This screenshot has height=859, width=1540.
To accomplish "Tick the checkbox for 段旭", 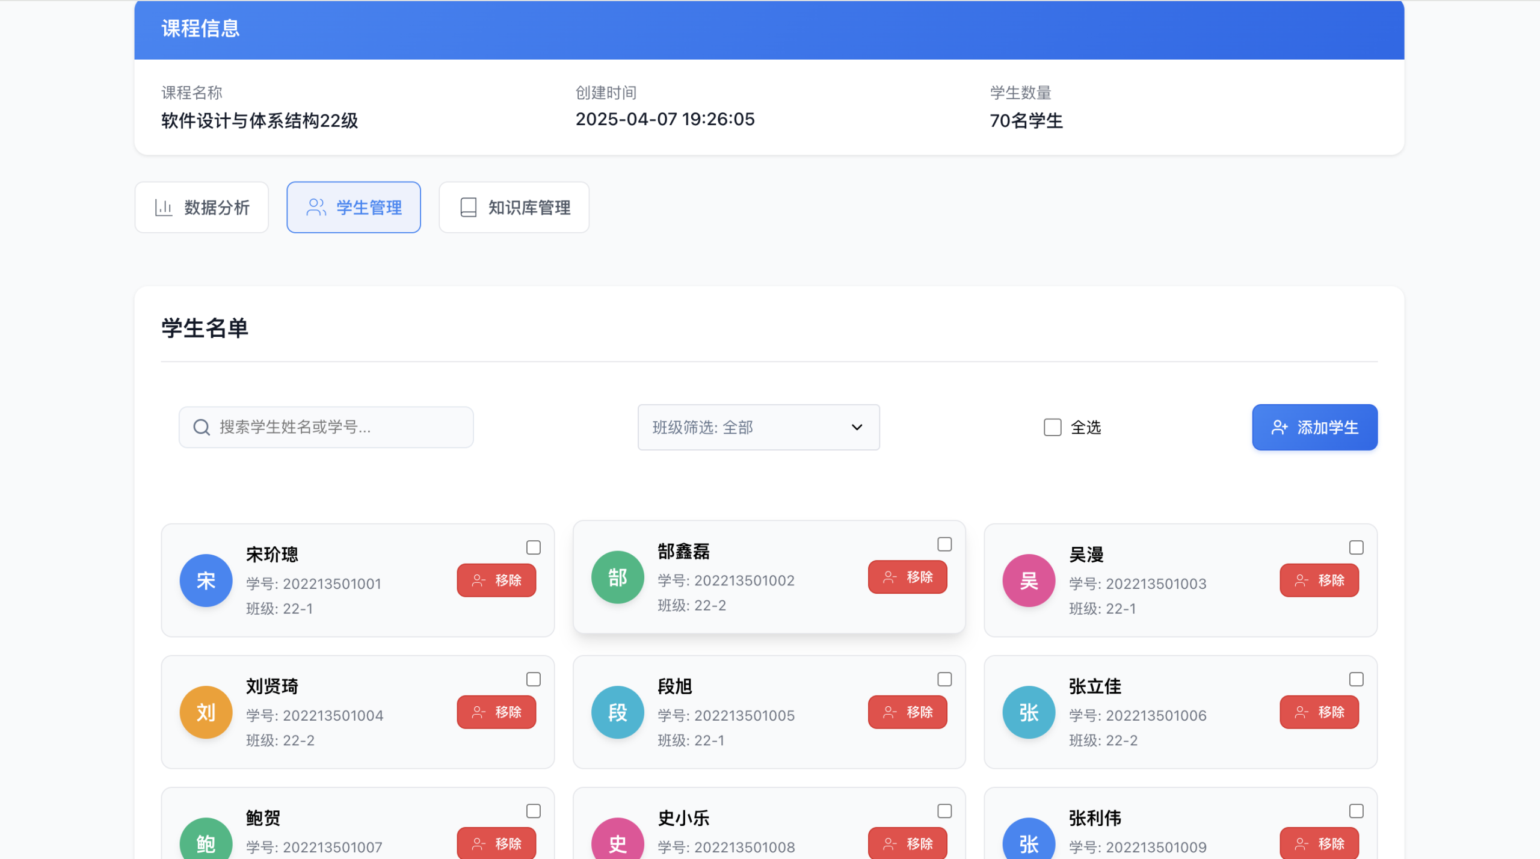I will coord(944,679).
